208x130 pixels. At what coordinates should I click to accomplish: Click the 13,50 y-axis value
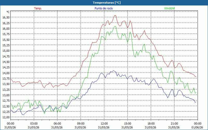pos(6,84)
